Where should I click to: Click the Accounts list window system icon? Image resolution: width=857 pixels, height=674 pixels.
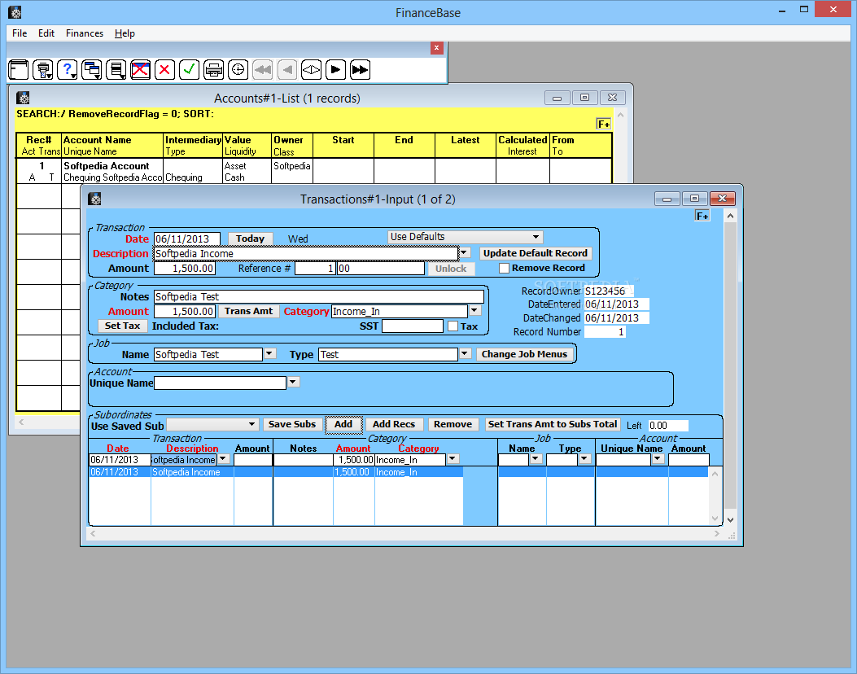tap(23, 98)
